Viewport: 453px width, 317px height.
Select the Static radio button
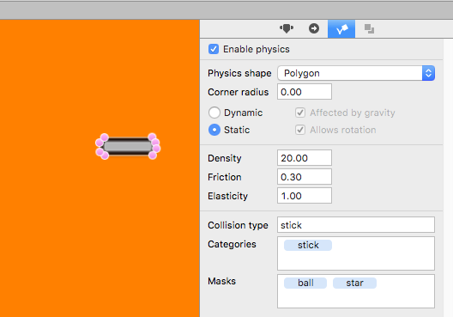coord(214,130)
